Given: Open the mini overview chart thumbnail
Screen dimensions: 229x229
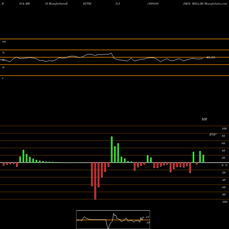Looking at the screenshot, I should [113, 219].
